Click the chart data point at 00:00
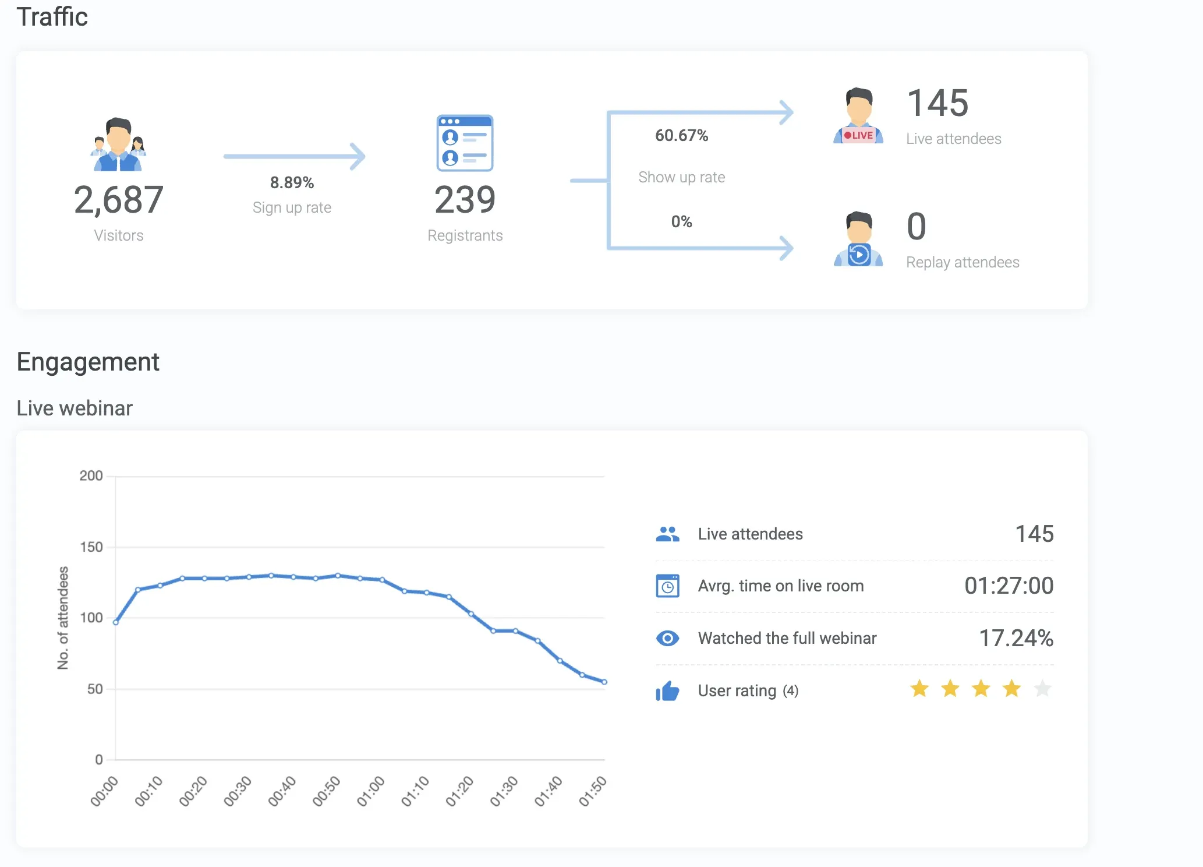 coord(116,622)
